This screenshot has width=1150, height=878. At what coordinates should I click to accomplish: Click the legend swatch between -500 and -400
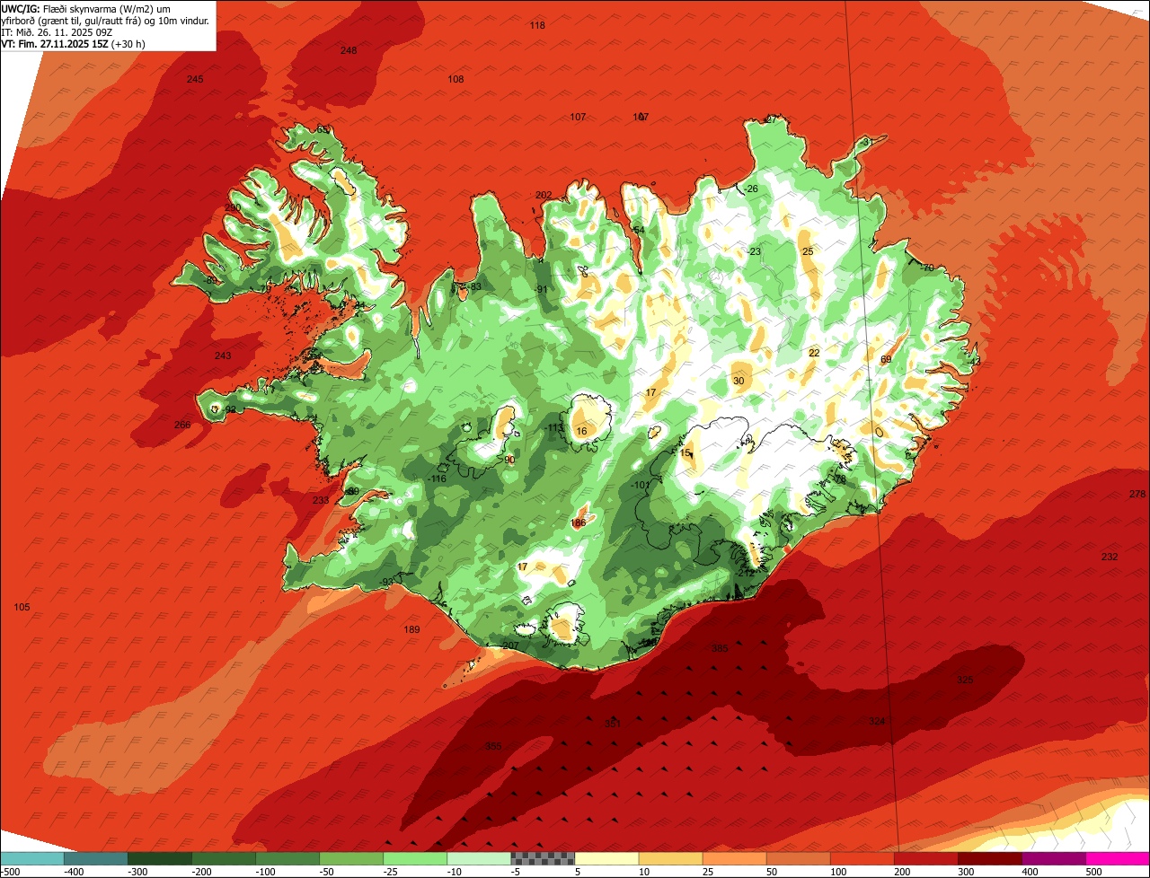pos(32,858)
